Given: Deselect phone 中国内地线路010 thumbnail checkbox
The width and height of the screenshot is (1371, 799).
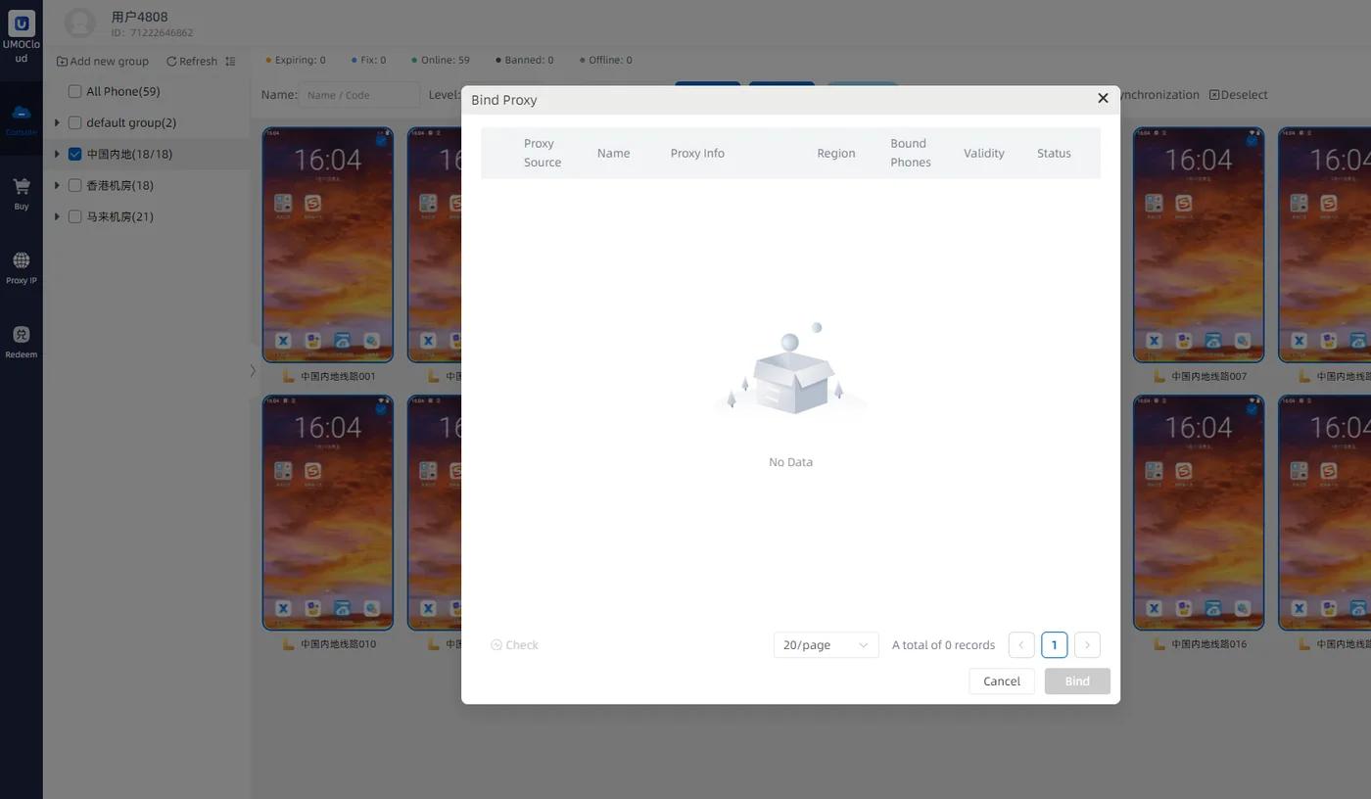Looking at the screenshot, I should pos(381,408).
